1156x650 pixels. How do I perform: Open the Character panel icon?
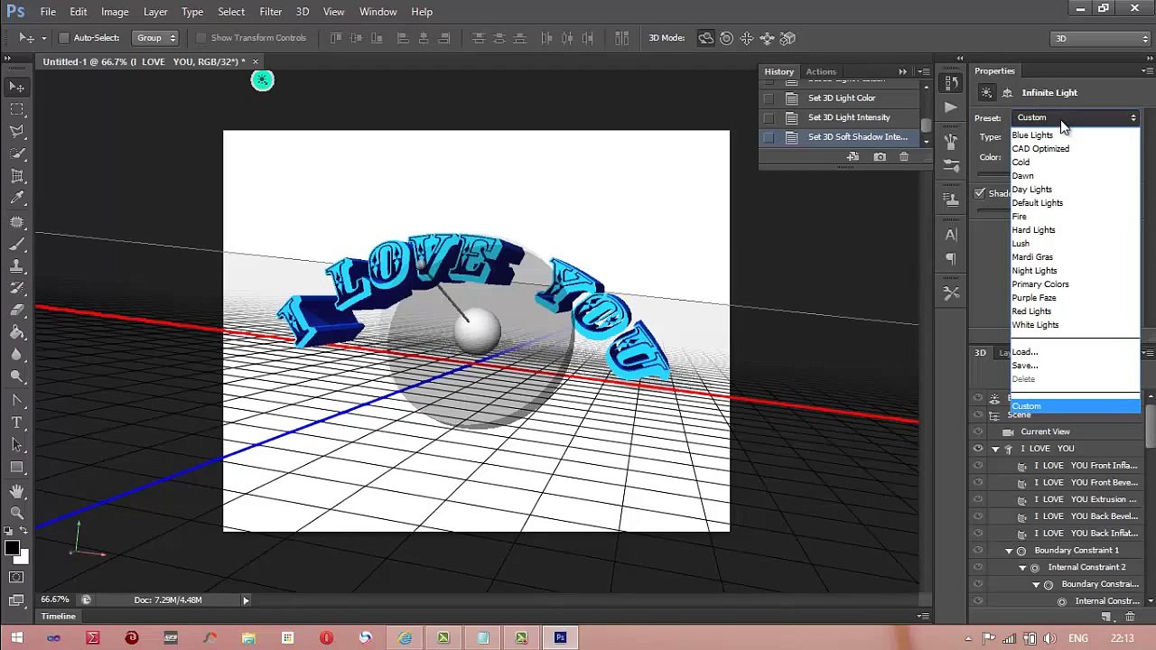tap(951, 235)
